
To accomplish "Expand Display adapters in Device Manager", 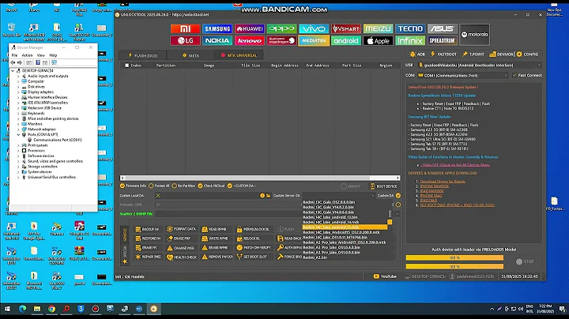I will pyautogui.click(x=18, y=92).
